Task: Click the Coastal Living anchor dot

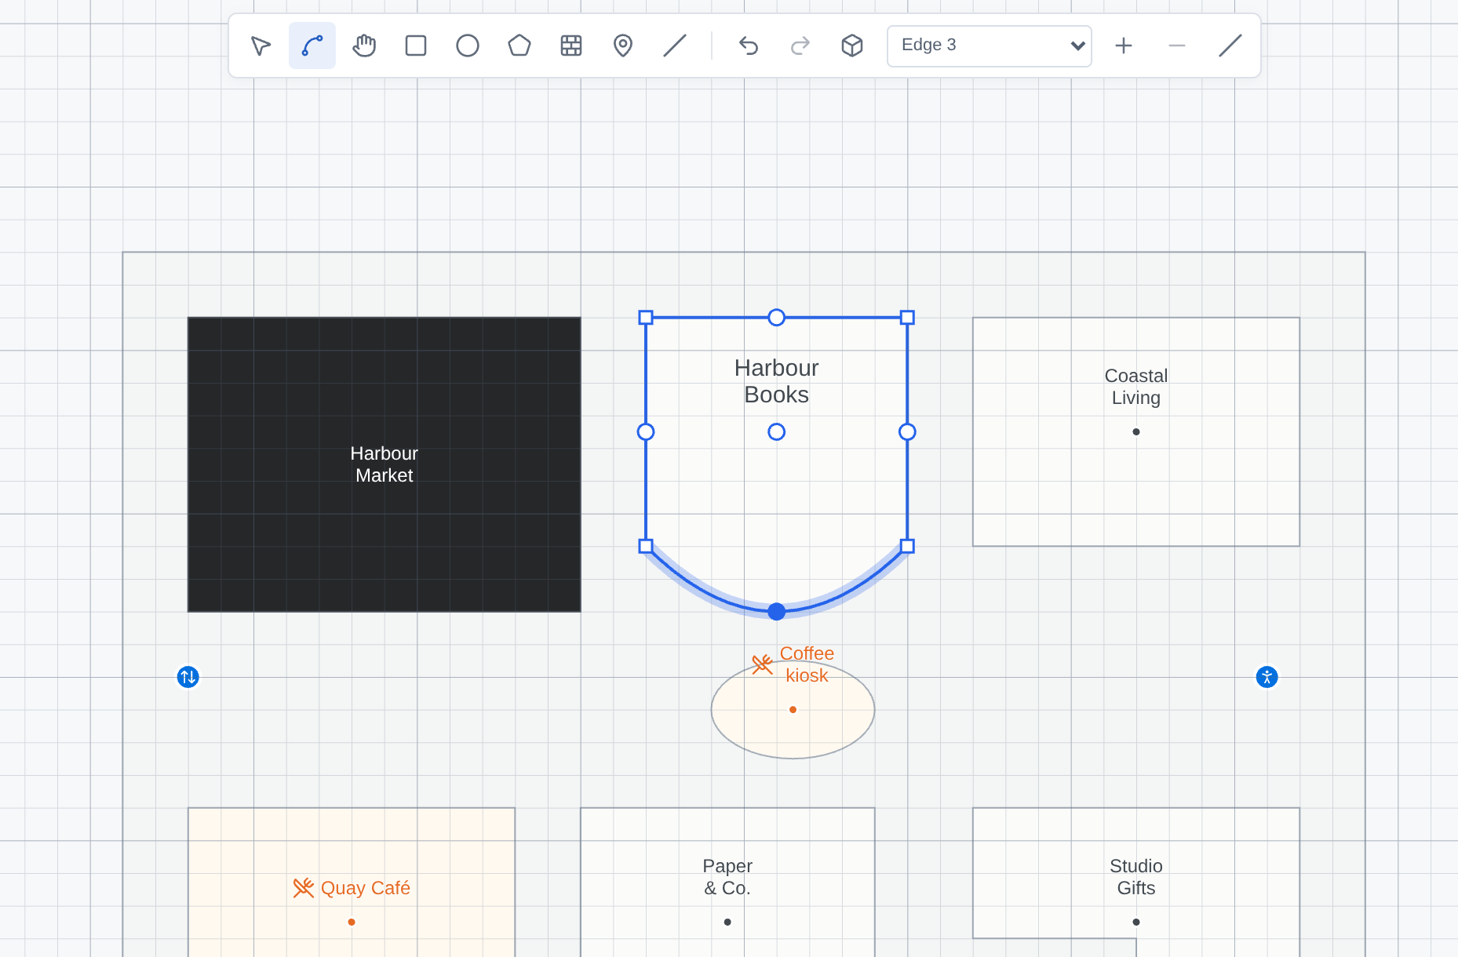Action: (x=1136, y=432)
